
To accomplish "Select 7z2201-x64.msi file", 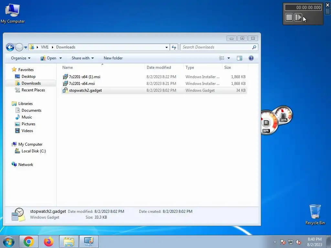I will tap(154, 84).
